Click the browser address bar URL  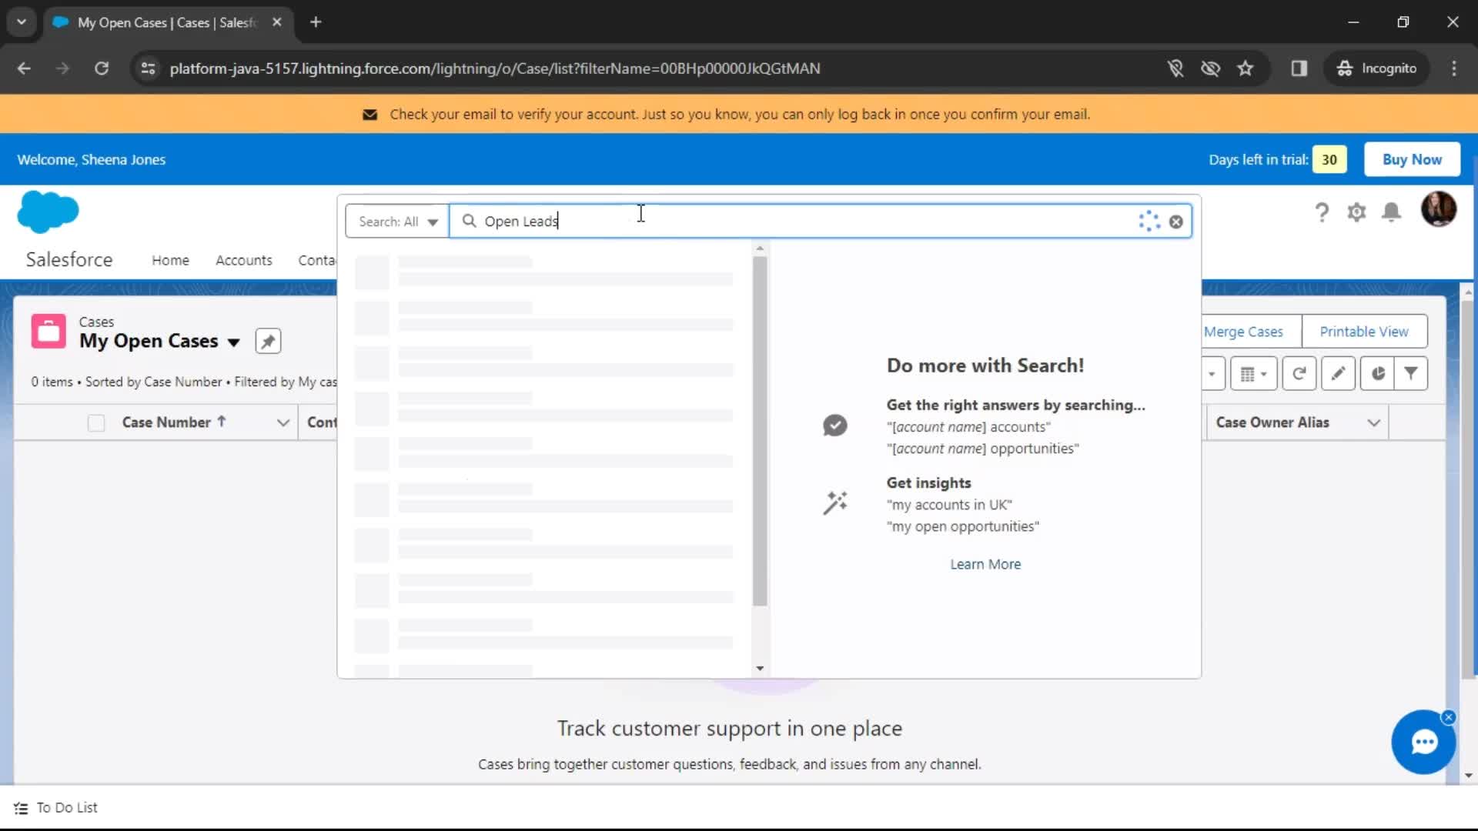tap(494, 68)
